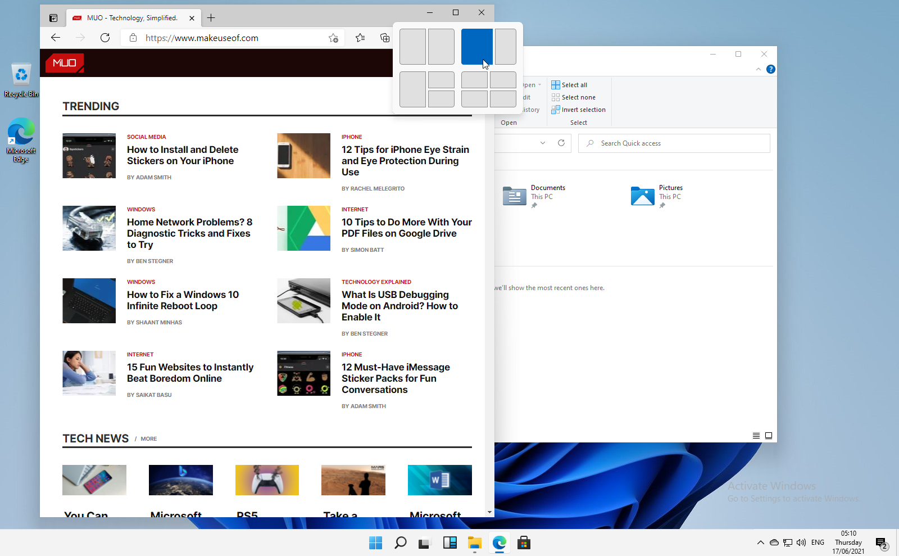Screen dimensions: 899x556
Task: Choose the highlighted blue snap layout zone
Action: click(476, 46)
